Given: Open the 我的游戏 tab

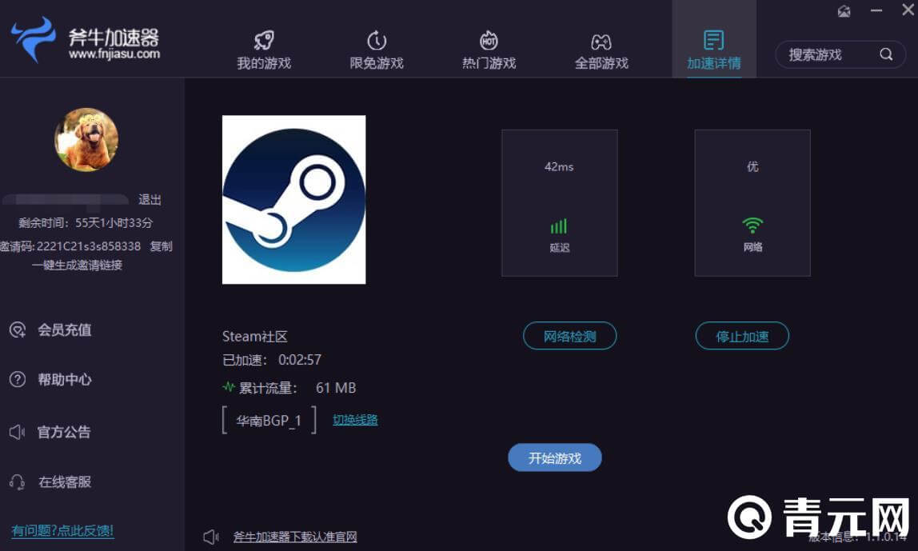Looking at the screenshot, I should click(x=264, y=50).
